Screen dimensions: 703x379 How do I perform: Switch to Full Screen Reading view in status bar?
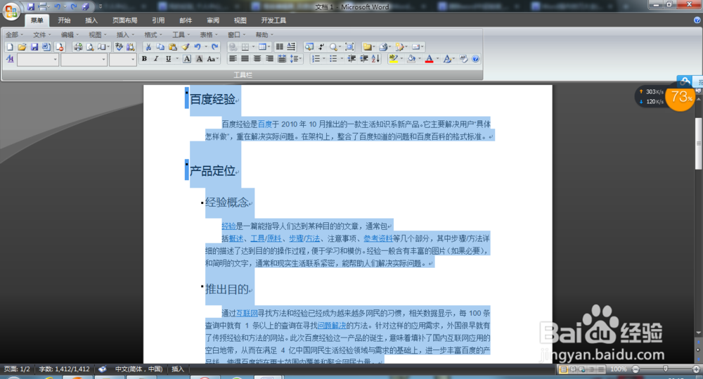(572, 369)
